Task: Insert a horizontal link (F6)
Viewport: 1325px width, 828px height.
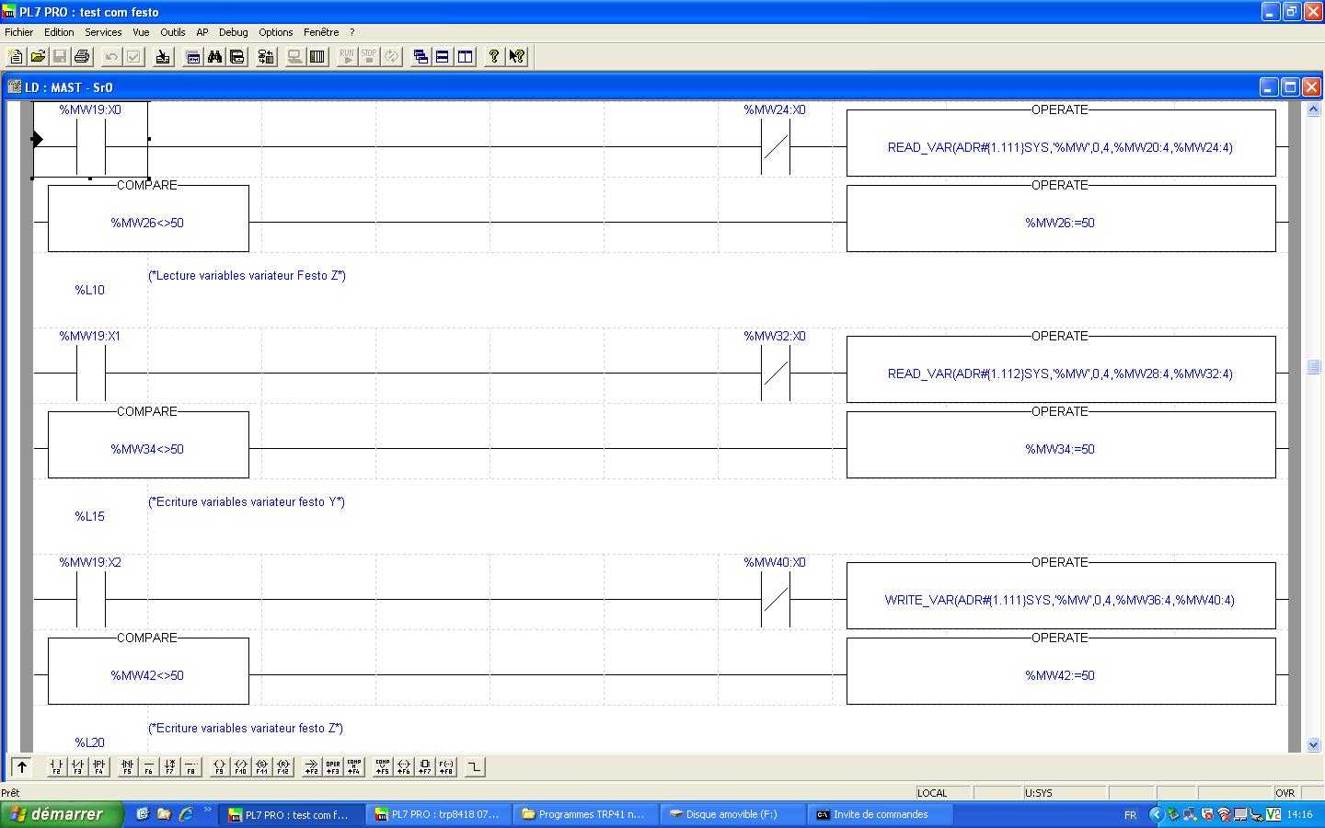Action: (x=148, y=766)
